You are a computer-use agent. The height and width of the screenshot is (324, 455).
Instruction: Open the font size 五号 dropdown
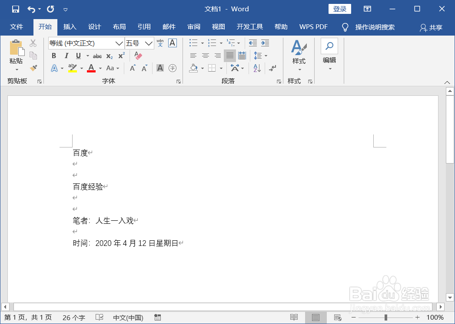pos(149,43)
